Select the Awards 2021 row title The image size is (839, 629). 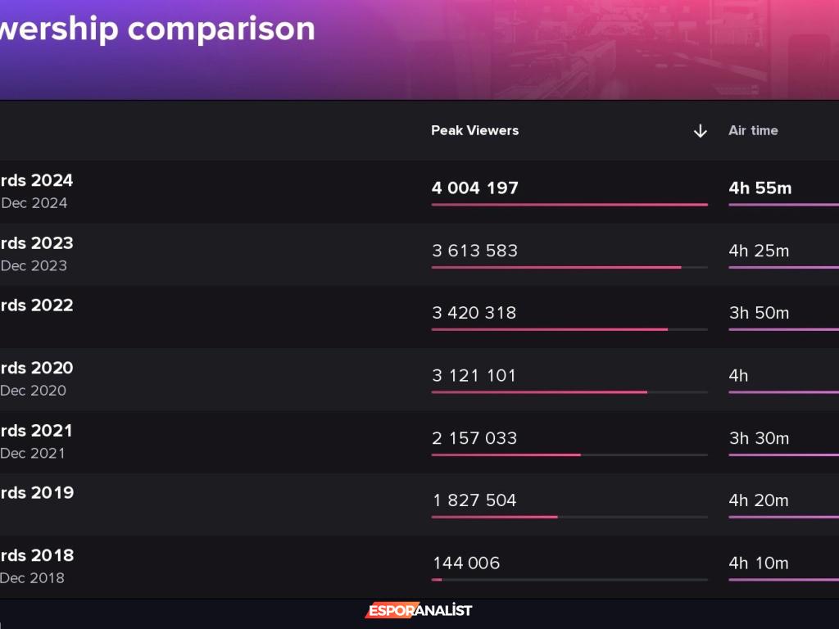coord(37,431)
